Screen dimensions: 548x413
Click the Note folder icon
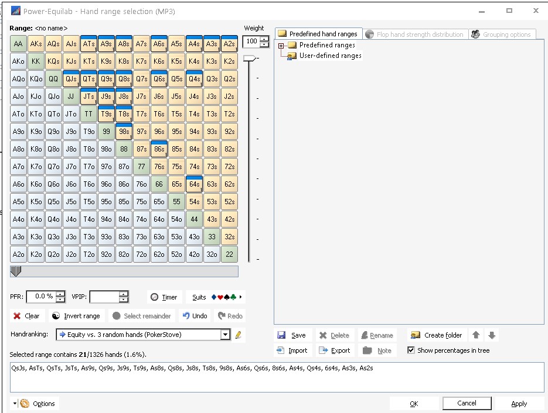[367, 350]
